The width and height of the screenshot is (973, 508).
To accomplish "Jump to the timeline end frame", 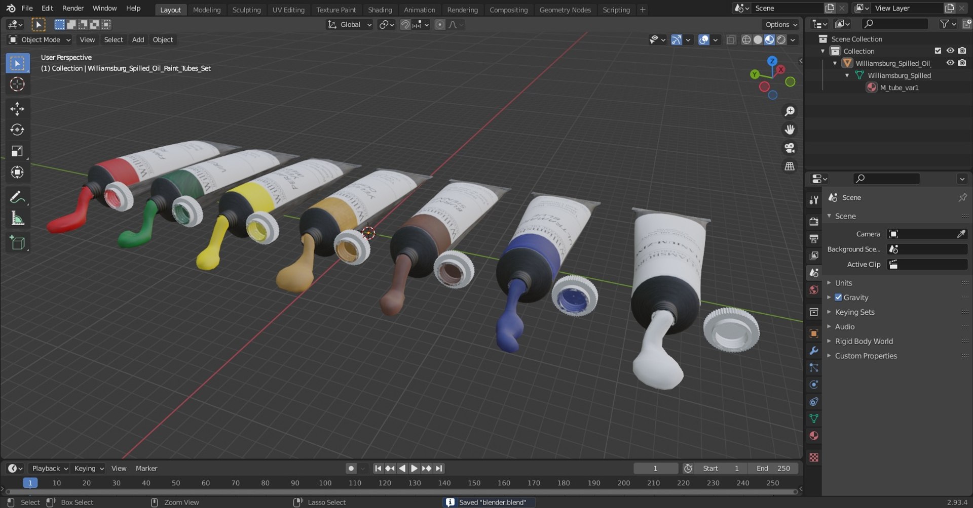I will tap(439, 469).
